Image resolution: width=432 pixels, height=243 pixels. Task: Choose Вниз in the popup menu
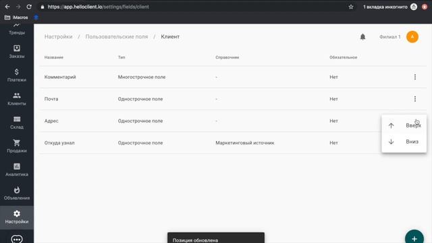(404, 142)
